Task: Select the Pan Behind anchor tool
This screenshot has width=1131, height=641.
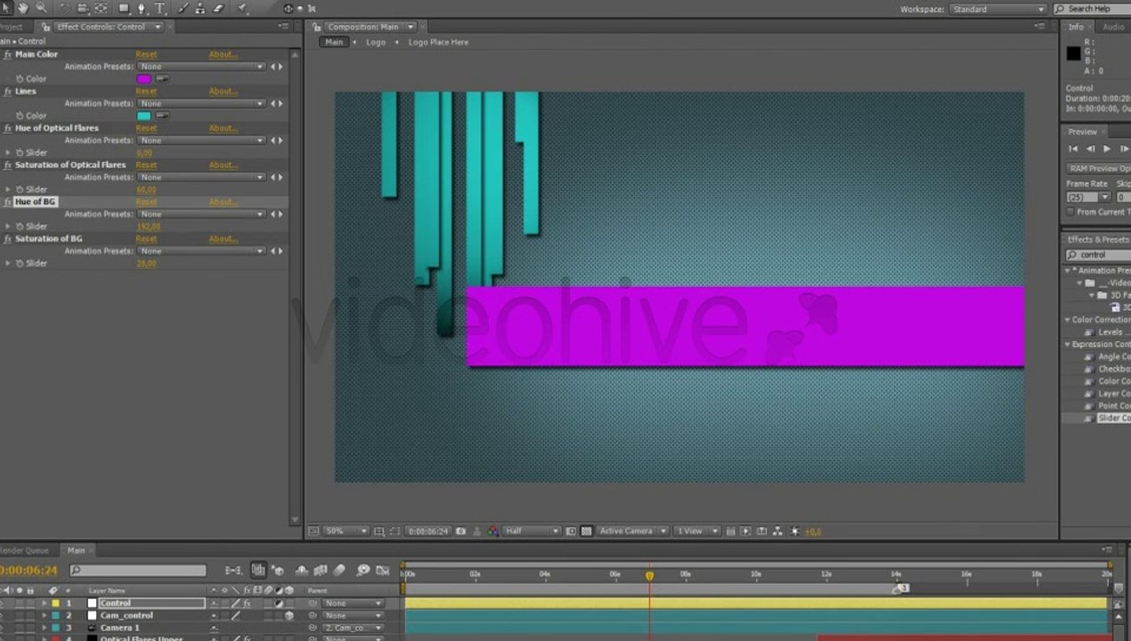Action: point(101,8)
